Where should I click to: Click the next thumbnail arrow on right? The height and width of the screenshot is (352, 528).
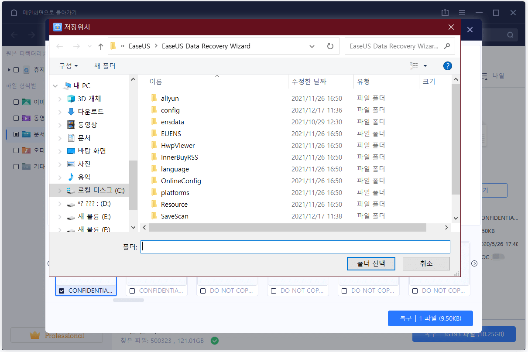(474, 263)
